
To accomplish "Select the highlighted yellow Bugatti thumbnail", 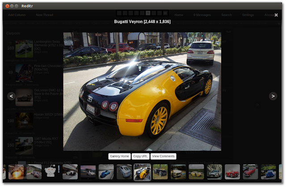I will (142, 172).
